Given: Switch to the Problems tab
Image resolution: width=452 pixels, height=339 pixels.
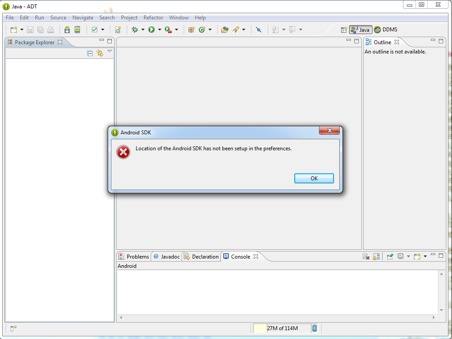Looking at the screenshot, I should 134,256.
